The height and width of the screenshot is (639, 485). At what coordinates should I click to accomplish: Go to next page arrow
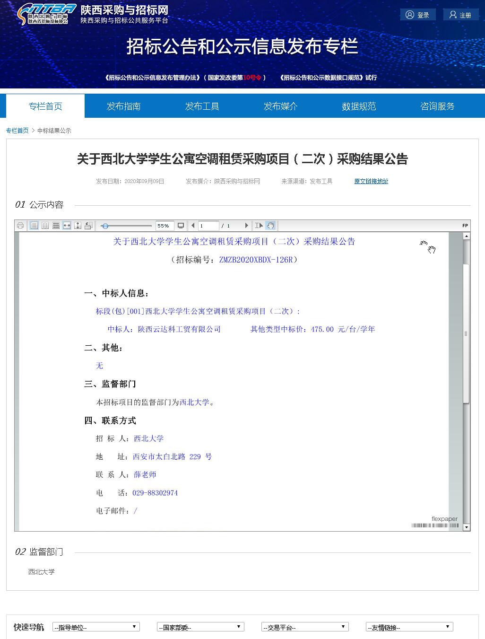coord(246,226)
